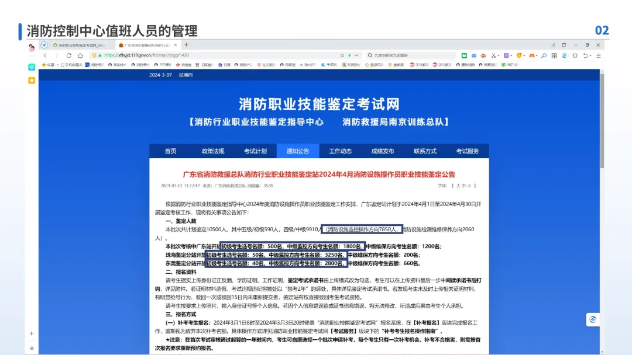Toggle the sun brightness mode icon

(575, 55)
